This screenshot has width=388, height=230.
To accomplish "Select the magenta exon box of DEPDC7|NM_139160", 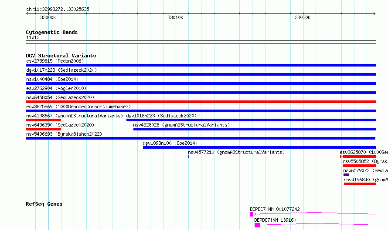I will click(x=257, y=225).
